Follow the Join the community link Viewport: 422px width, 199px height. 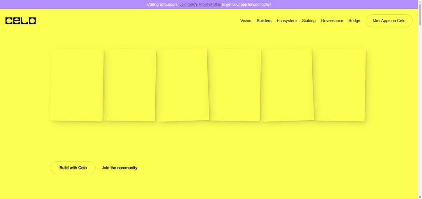click(120, 168)
